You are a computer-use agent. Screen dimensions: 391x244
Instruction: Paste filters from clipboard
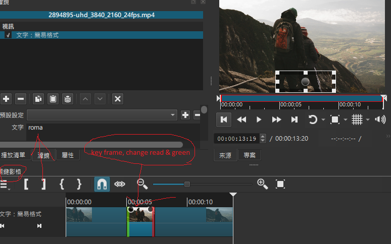coord(53,99)
